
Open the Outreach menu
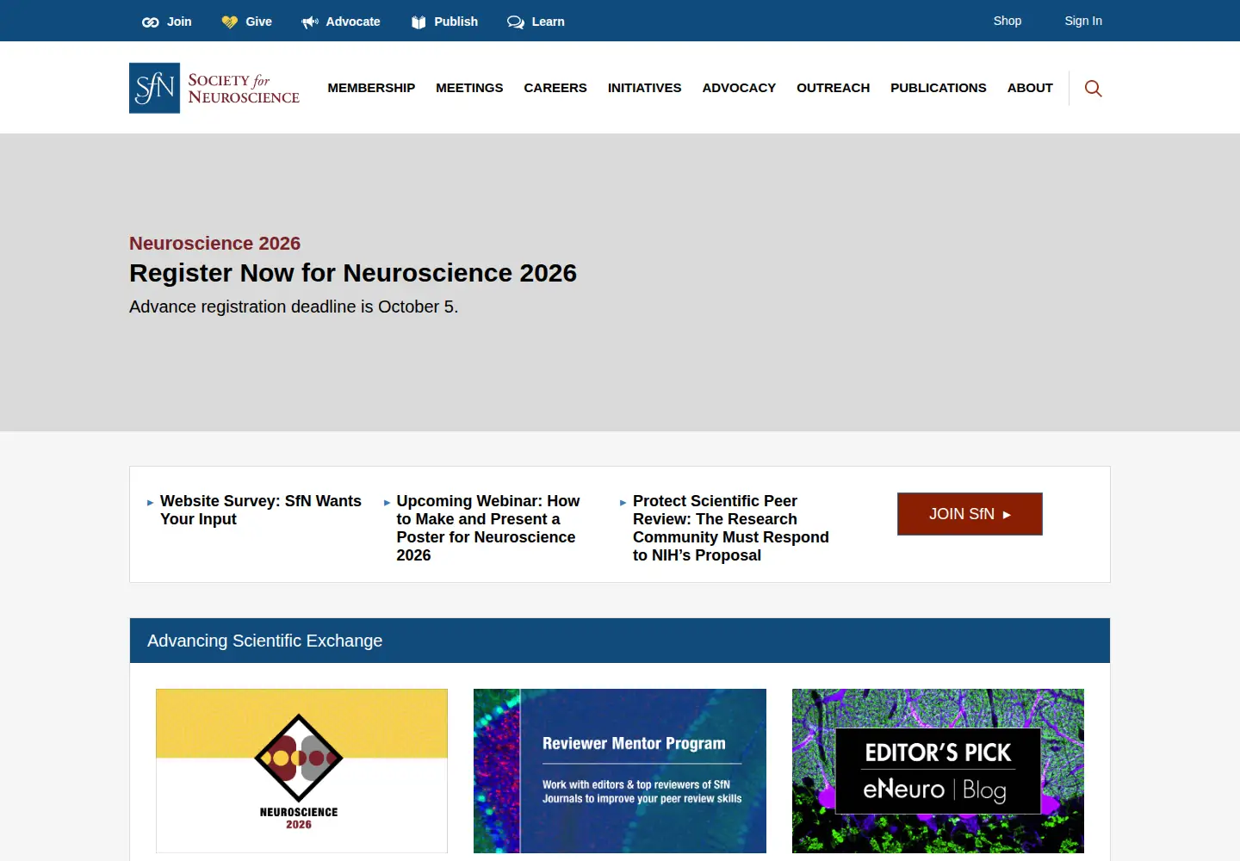(833, 88)
